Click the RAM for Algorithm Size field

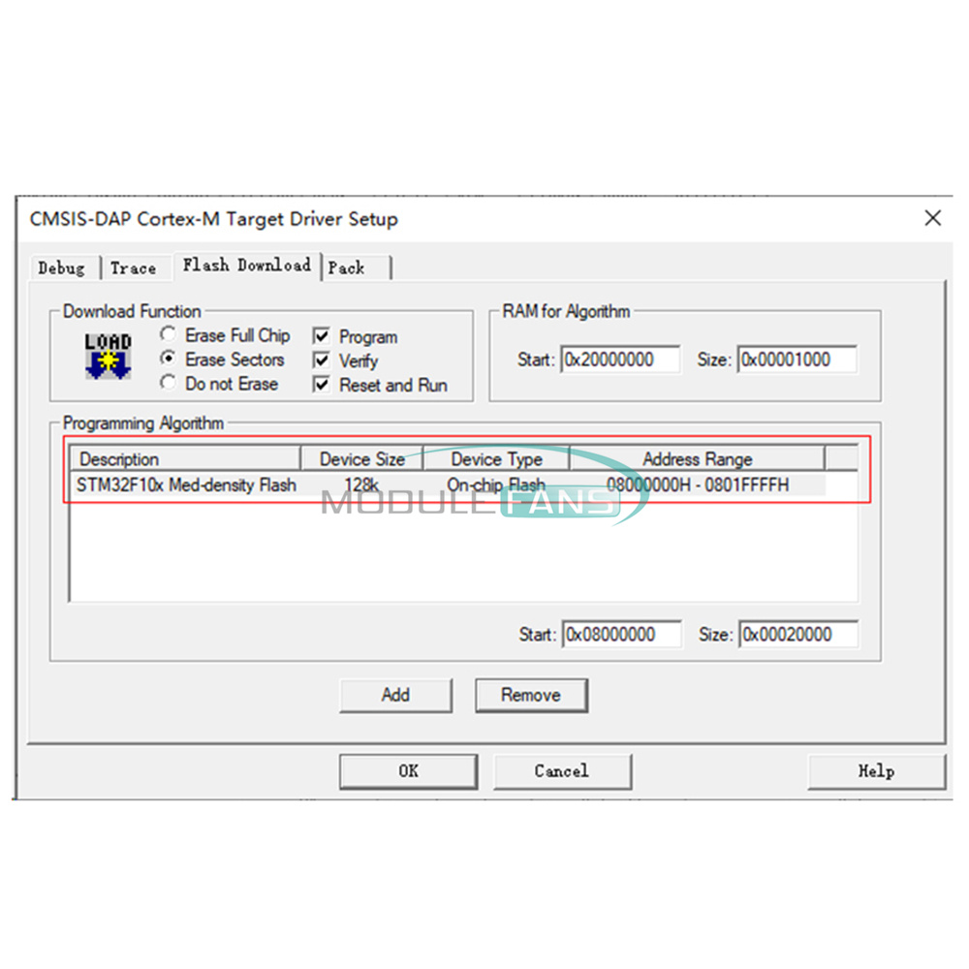[x=797, y=359]
